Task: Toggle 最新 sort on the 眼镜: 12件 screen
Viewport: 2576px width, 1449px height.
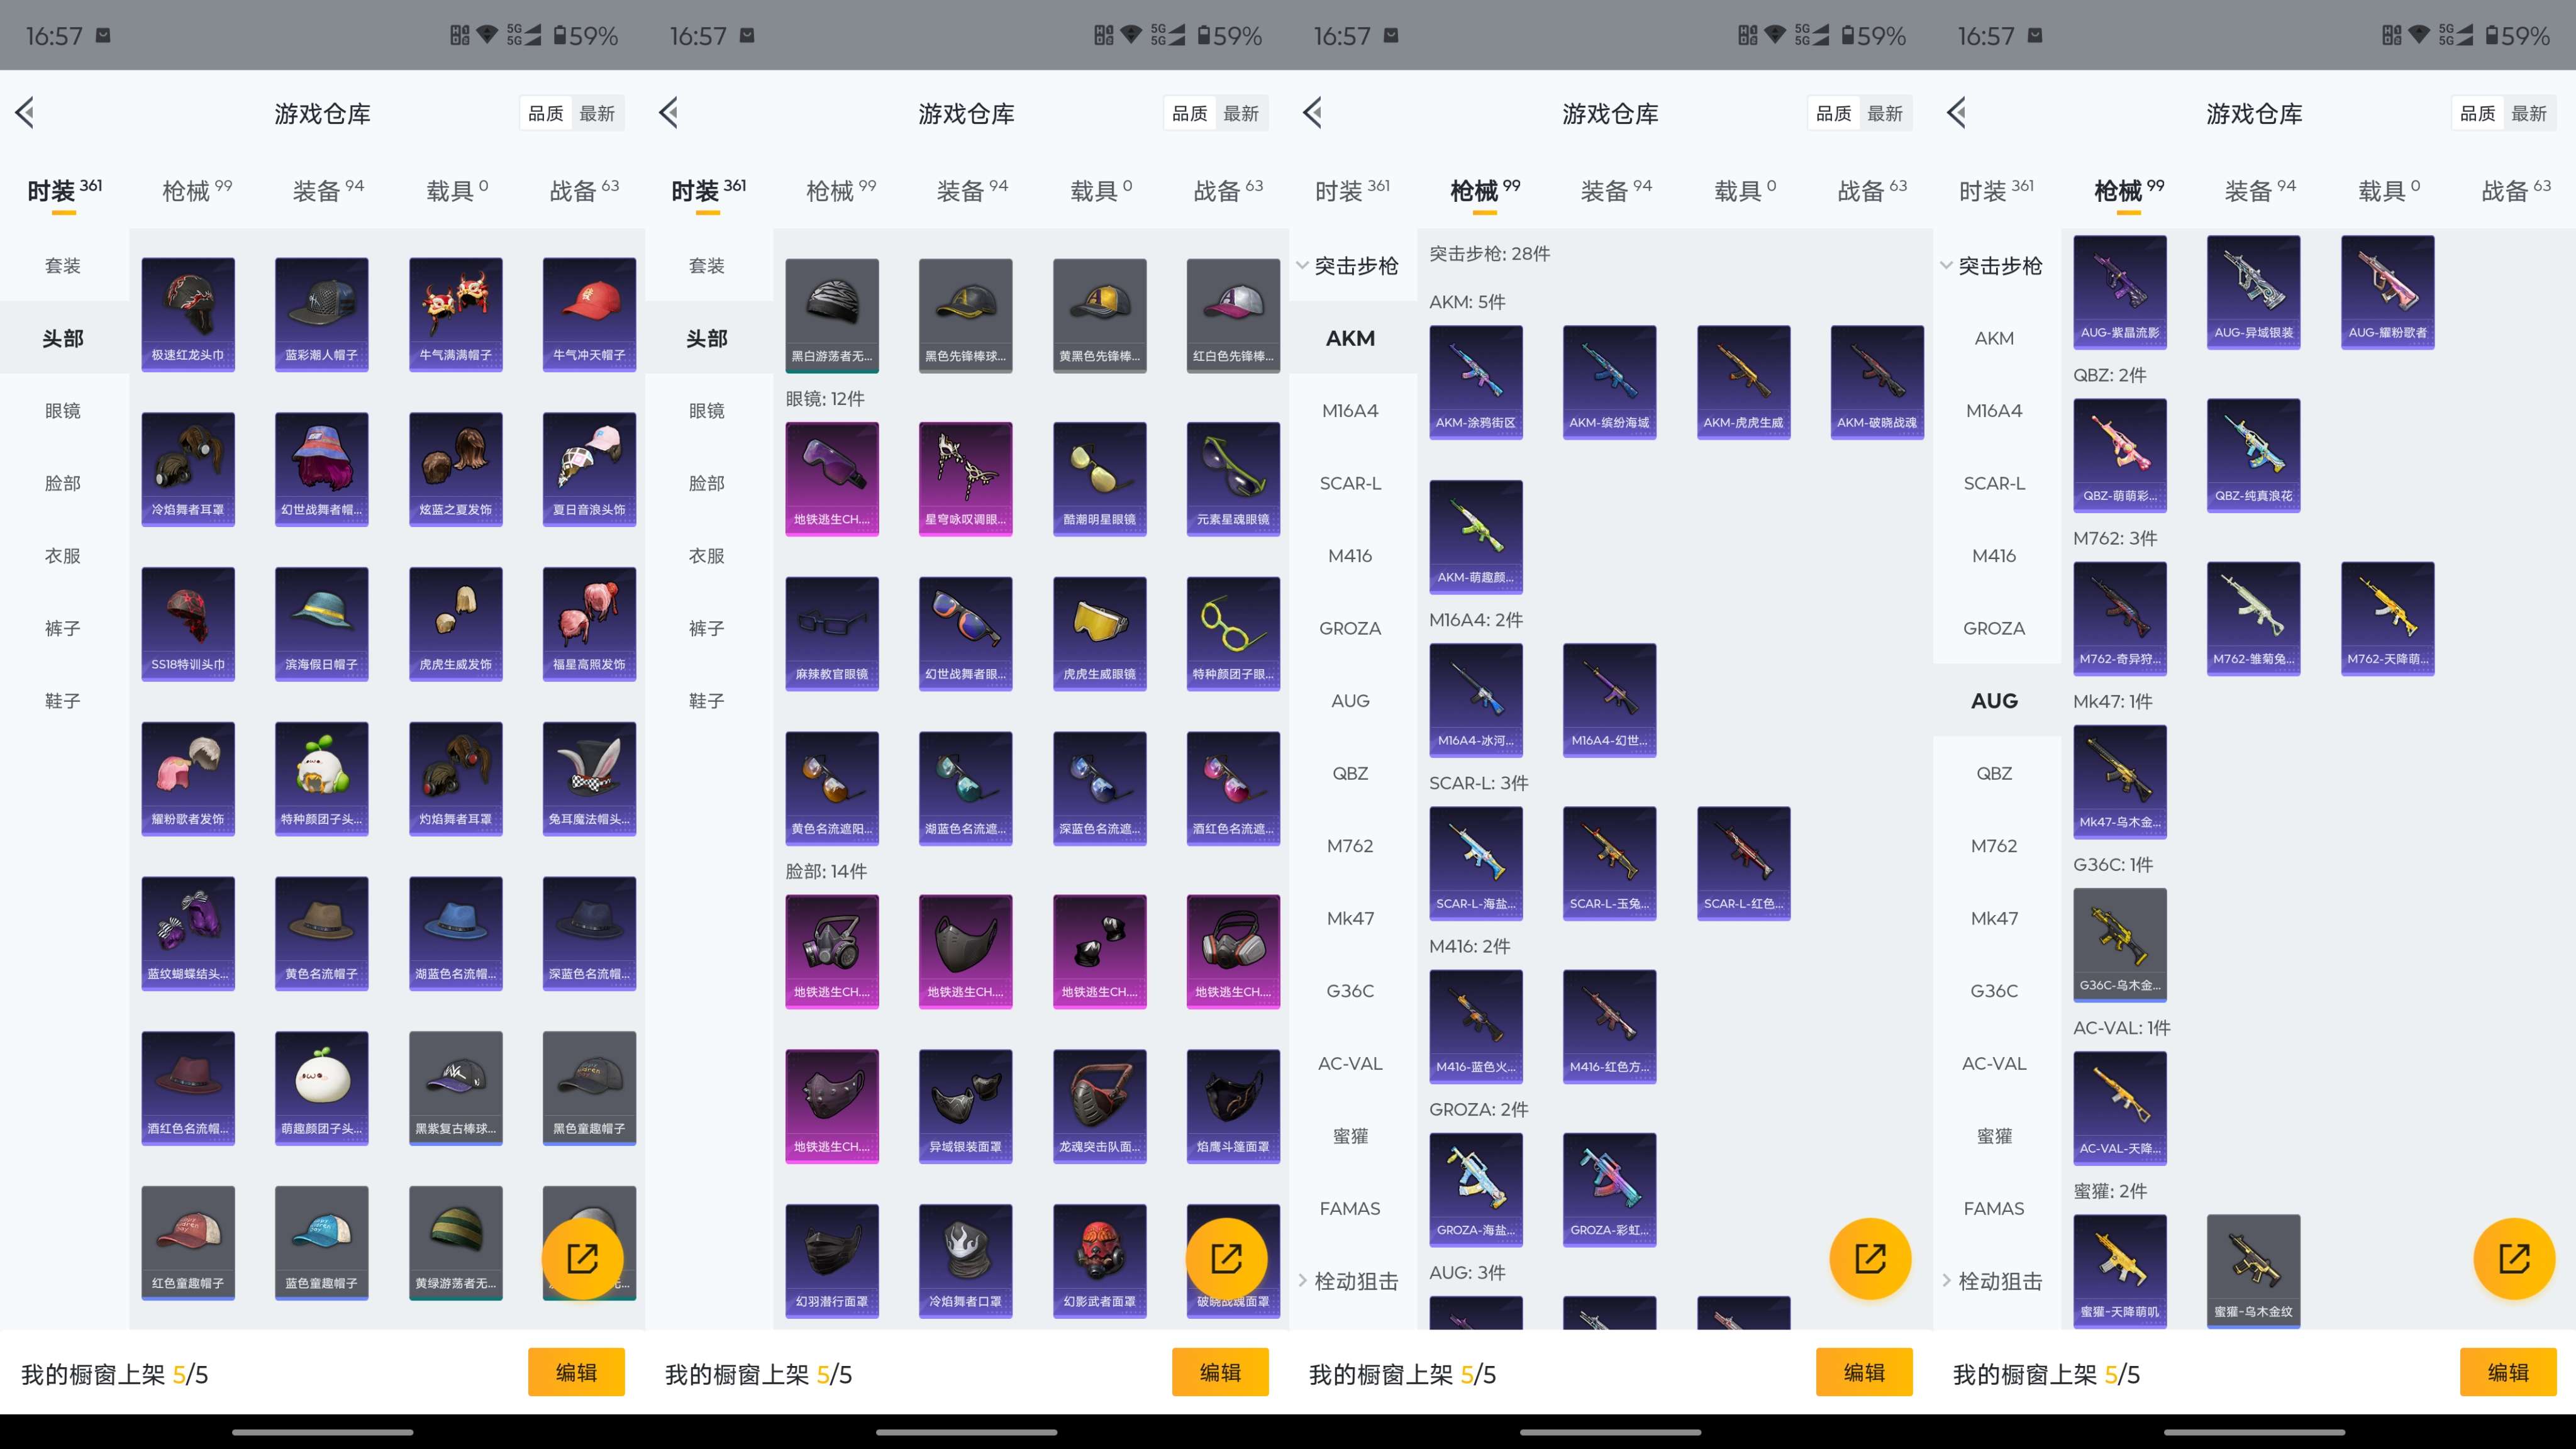Action: (x=1242, y=114)
